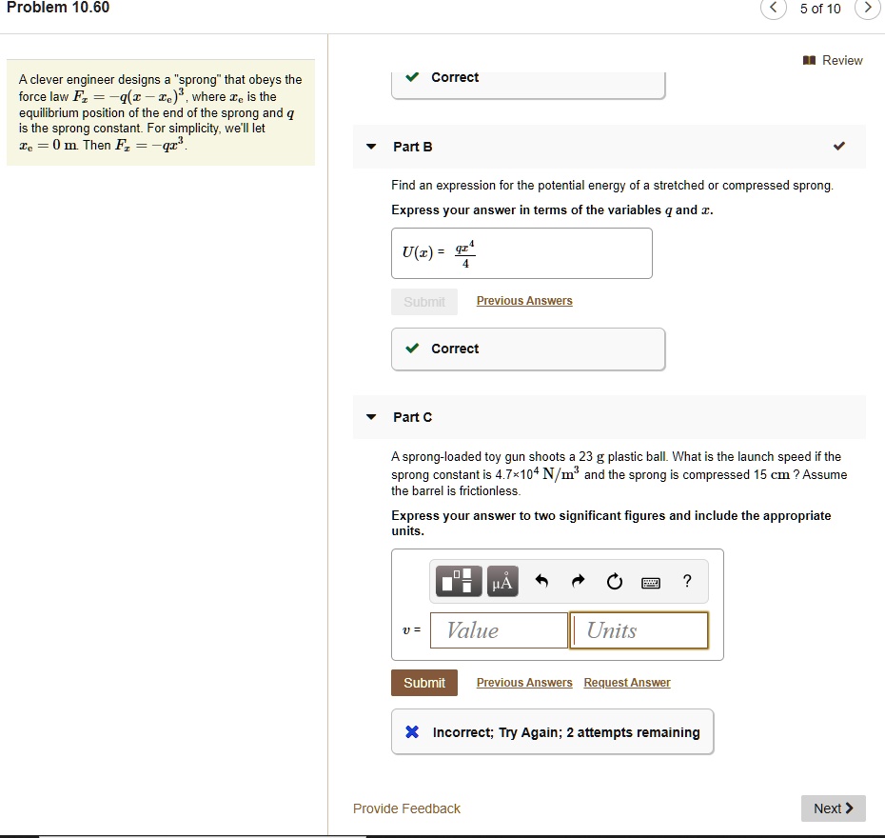Redo the last answer edit

pos(578,581)
